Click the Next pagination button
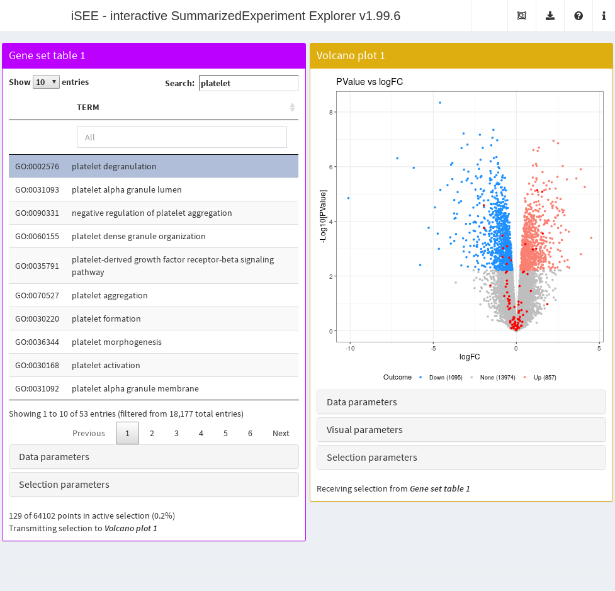 pos(281,433)
